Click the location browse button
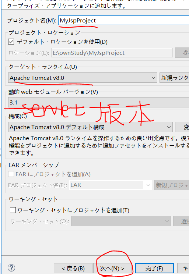The width and height of the screenshot is (189, 277). [182, 53]
